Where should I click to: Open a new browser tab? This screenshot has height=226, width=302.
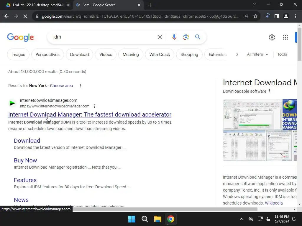coord(150,5)
